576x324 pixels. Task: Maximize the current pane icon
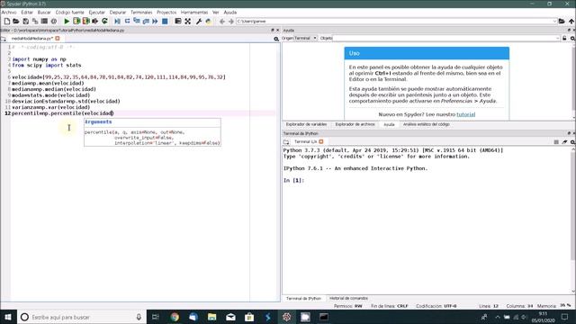[x=178, y=22]
